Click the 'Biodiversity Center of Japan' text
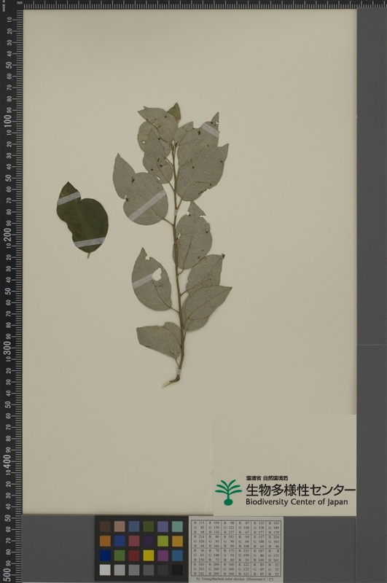The image size is (387, 583). [297, 502]
